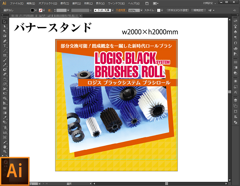Image resolution: width=240 pixels, height=186 pixels.
Task: Open the Layers panel icon
Action: tap(235, 100)
